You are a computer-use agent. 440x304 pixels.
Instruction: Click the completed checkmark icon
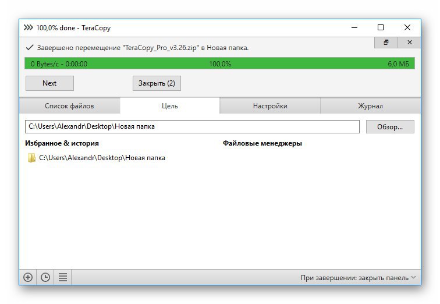tap(30, 47)
